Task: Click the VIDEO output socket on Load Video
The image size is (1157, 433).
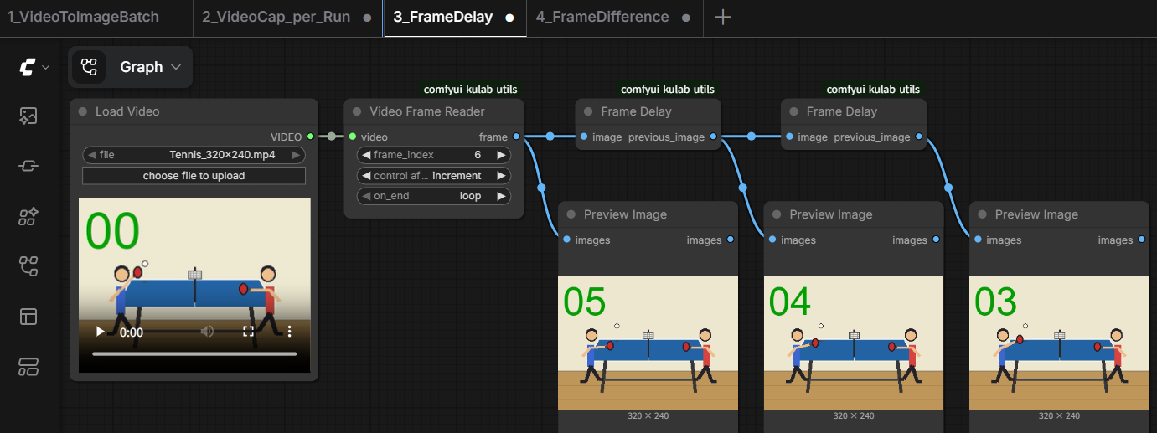Action: click(x=311, y=137)
